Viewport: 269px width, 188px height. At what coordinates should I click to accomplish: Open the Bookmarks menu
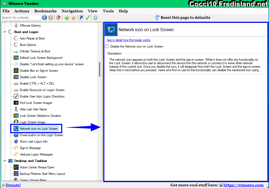(x=45, y=11)
